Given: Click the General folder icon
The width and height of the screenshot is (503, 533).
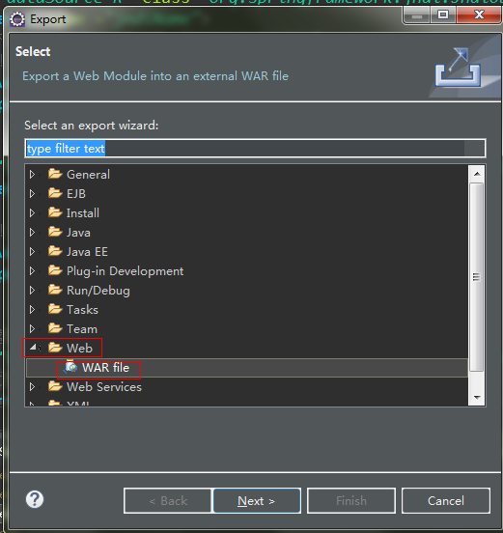Looking at the screenshot, I should pos(55,174).
